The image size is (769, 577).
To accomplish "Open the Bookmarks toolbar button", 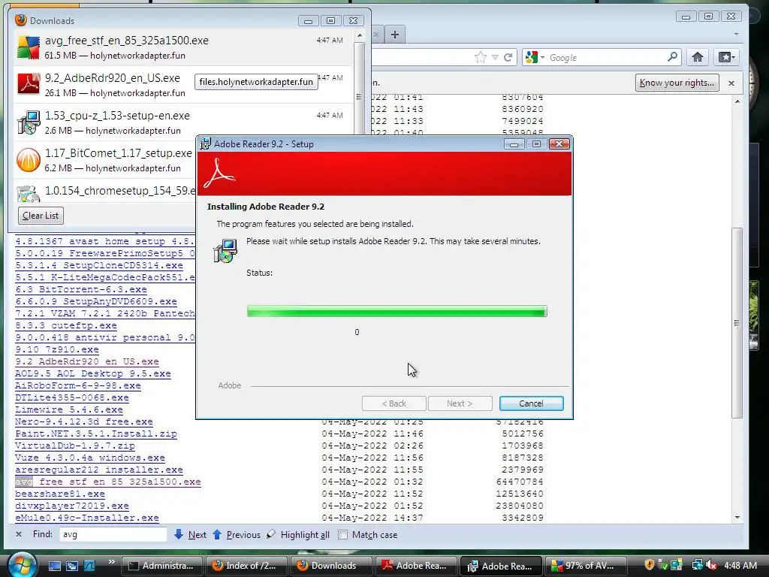I will [x=726, y=57].
